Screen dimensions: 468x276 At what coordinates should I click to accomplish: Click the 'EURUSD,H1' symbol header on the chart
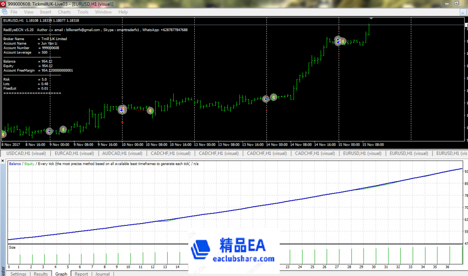pos(13,21)
